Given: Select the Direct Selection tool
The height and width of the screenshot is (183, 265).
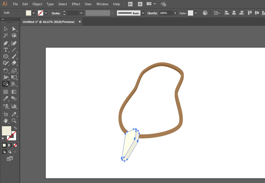Looking at the screenshot, I should [x=14, y=29].
